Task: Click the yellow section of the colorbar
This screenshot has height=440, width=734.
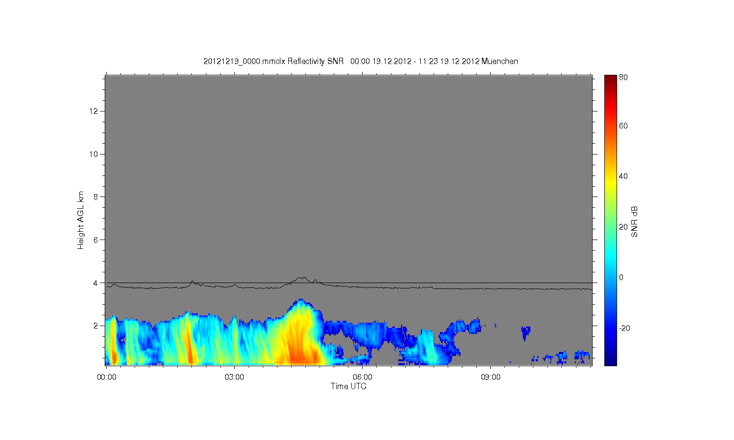Action: 610,182
